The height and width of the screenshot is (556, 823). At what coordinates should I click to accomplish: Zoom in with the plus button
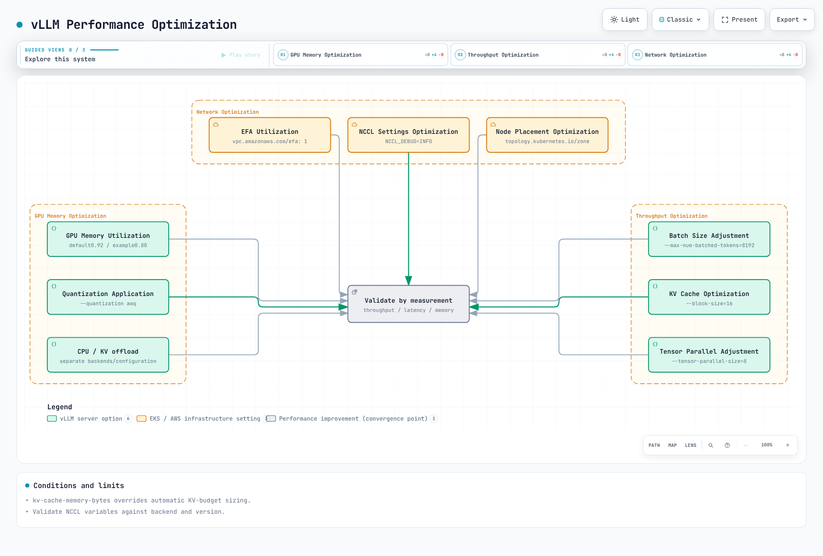click(788, 445)
